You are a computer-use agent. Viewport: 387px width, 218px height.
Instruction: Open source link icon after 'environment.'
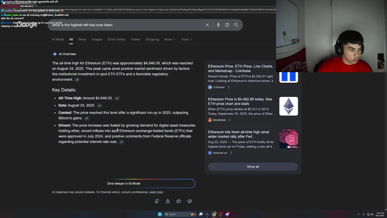(77, 80)
